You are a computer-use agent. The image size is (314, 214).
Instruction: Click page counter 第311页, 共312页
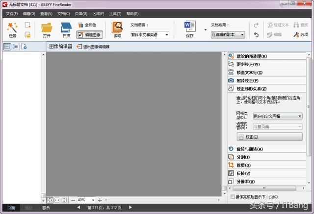coord(104,208)
